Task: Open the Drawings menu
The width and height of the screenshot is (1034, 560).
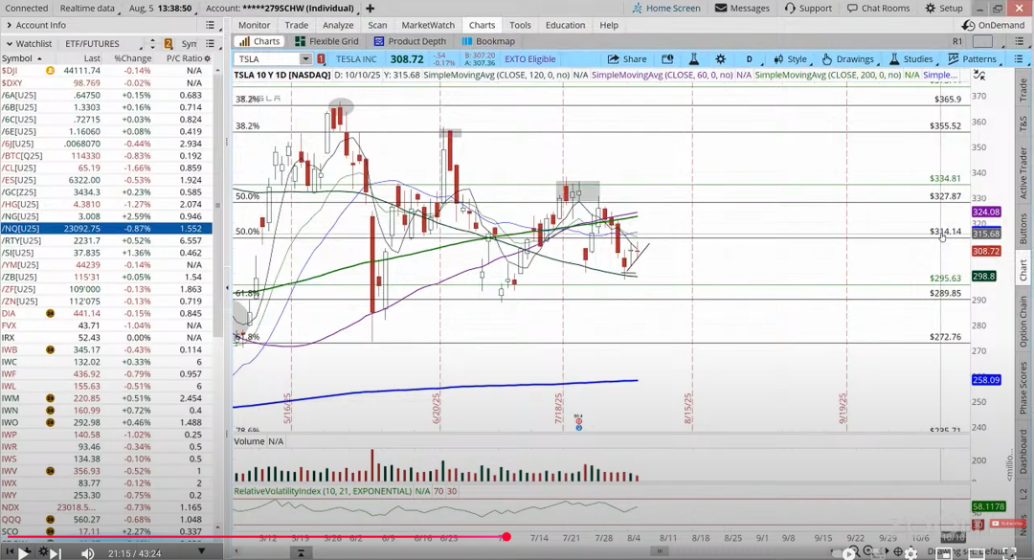Action: point(848,58)
